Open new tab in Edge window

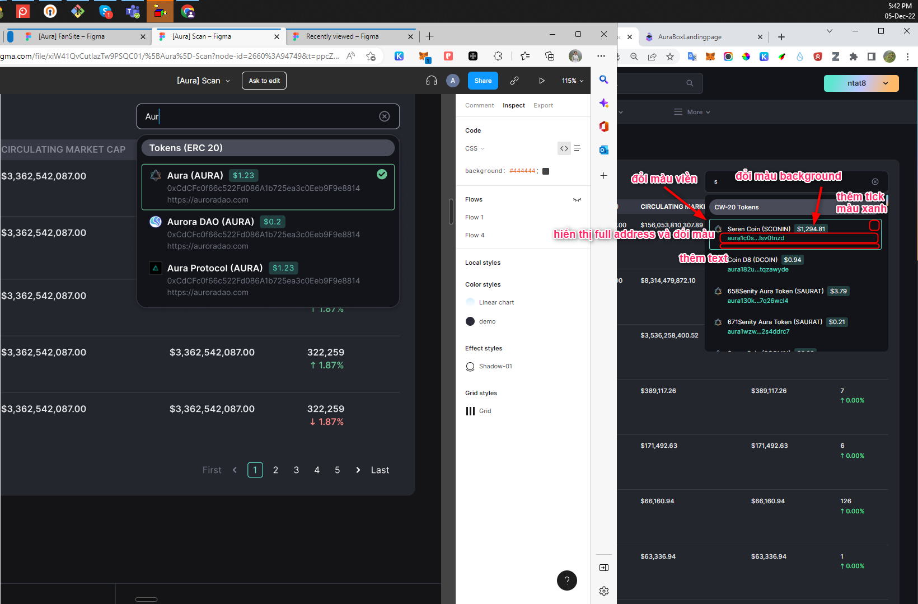pyautogui.click(x=429, y=36)
